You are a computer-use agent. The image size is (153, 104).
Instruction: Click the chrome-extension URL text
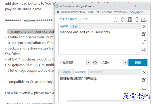(x=124, y=12)
